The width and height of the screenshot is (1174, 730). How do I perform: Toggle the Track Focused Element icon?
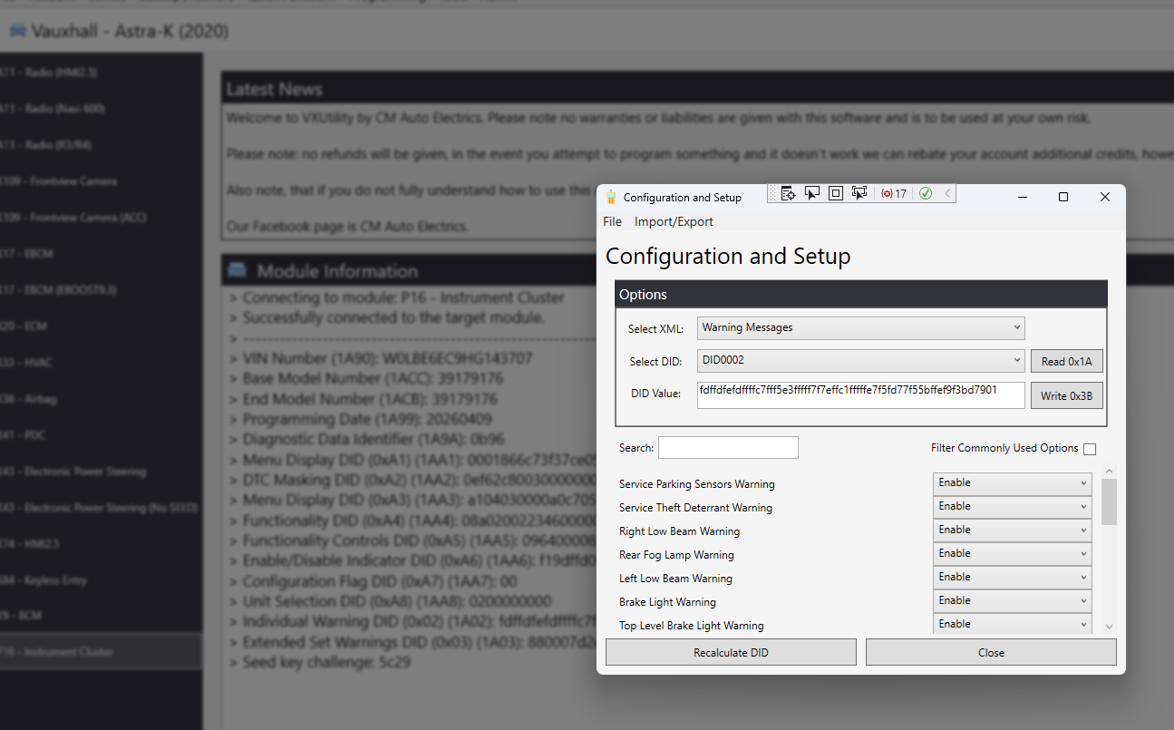(x=859, y=193)
